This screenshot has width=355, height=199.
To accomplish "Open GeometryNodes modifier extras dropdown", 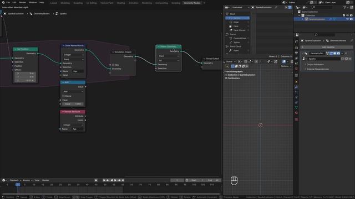I will pyautogui.click(x=342, y=54).
